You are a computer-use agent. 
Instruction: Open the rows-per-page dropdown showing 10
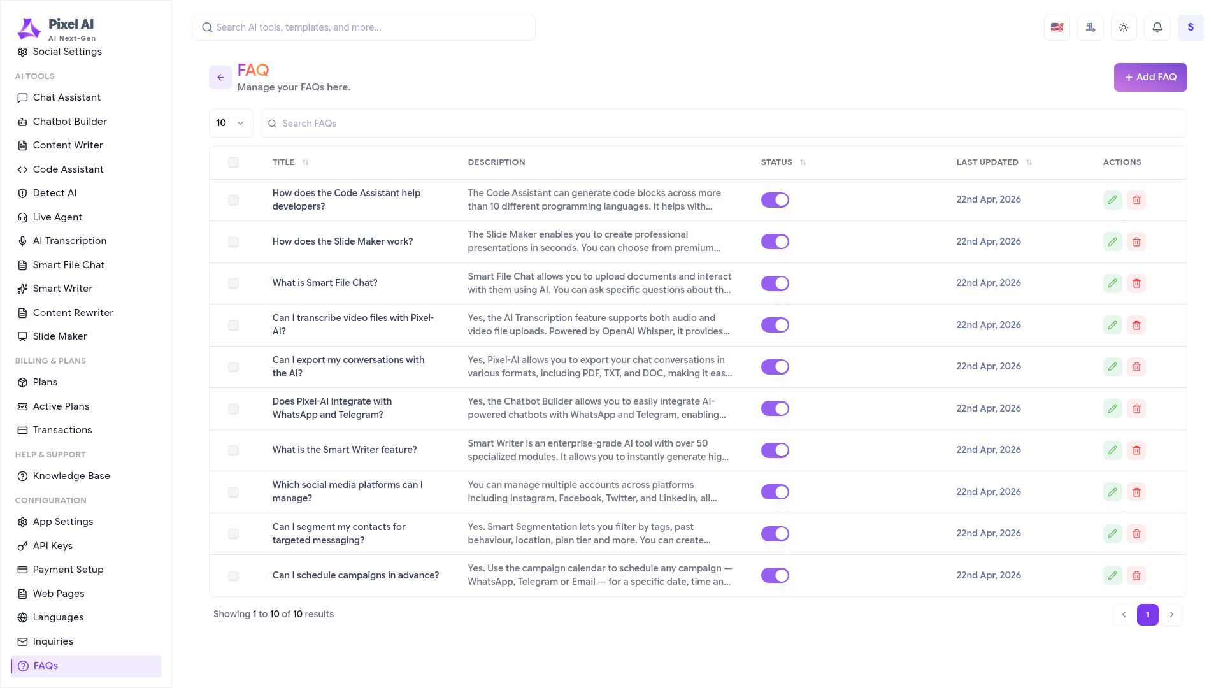point(231,123)
